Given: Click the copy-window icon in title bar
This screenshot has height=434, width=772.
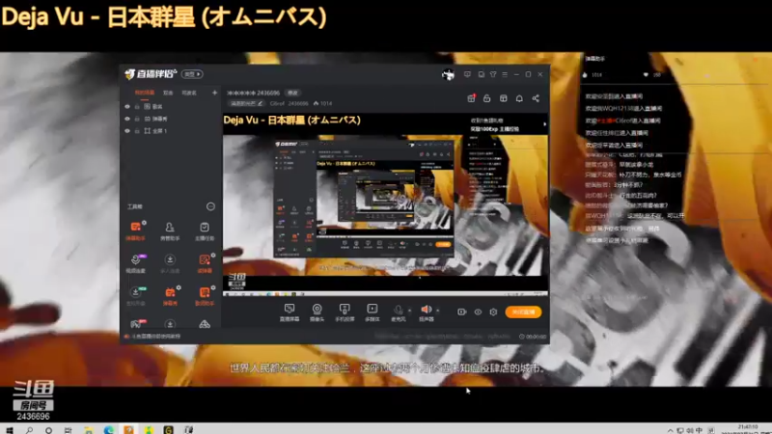Looking at the screenshot, I should 481,74.
